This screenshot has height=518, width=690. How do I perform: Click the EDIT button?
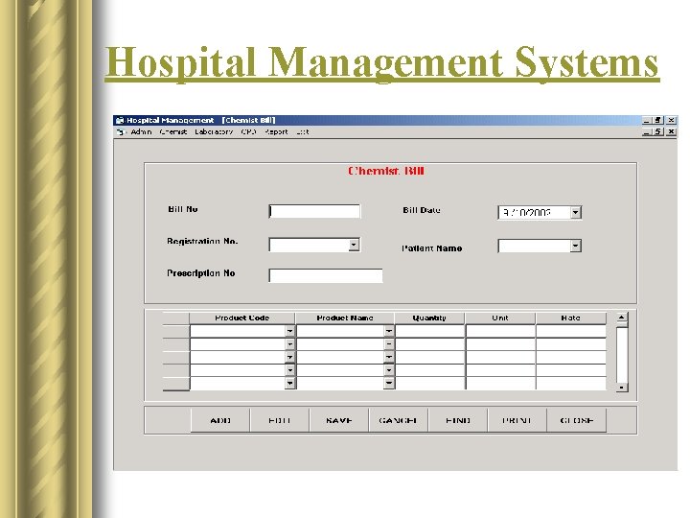click(x=280, y=420)
